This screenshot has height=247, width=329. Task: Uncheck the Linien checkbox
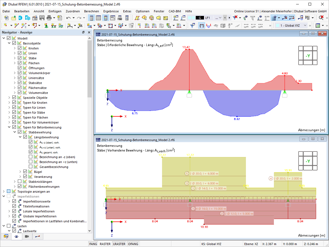pyautogui.click(x=19, y=53)
